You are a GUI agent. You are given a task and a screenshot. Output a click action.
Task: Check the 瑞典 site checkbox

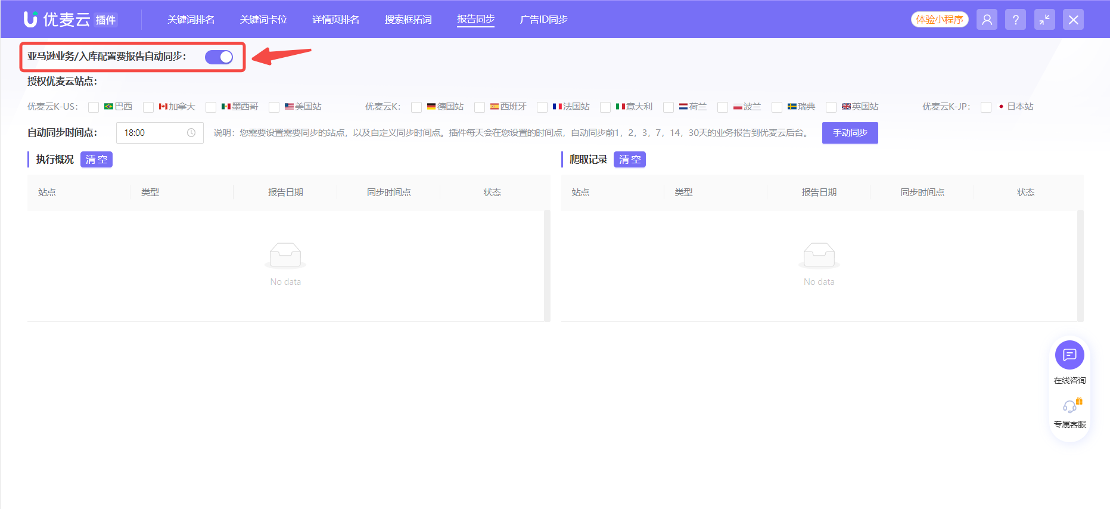[777, 107]
